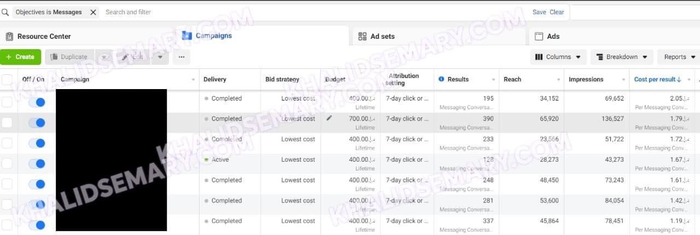Image resolution: width=700 pixels, height=235 pixels.
Task: Clear the applied filters
Action: [x=557, y=12]
